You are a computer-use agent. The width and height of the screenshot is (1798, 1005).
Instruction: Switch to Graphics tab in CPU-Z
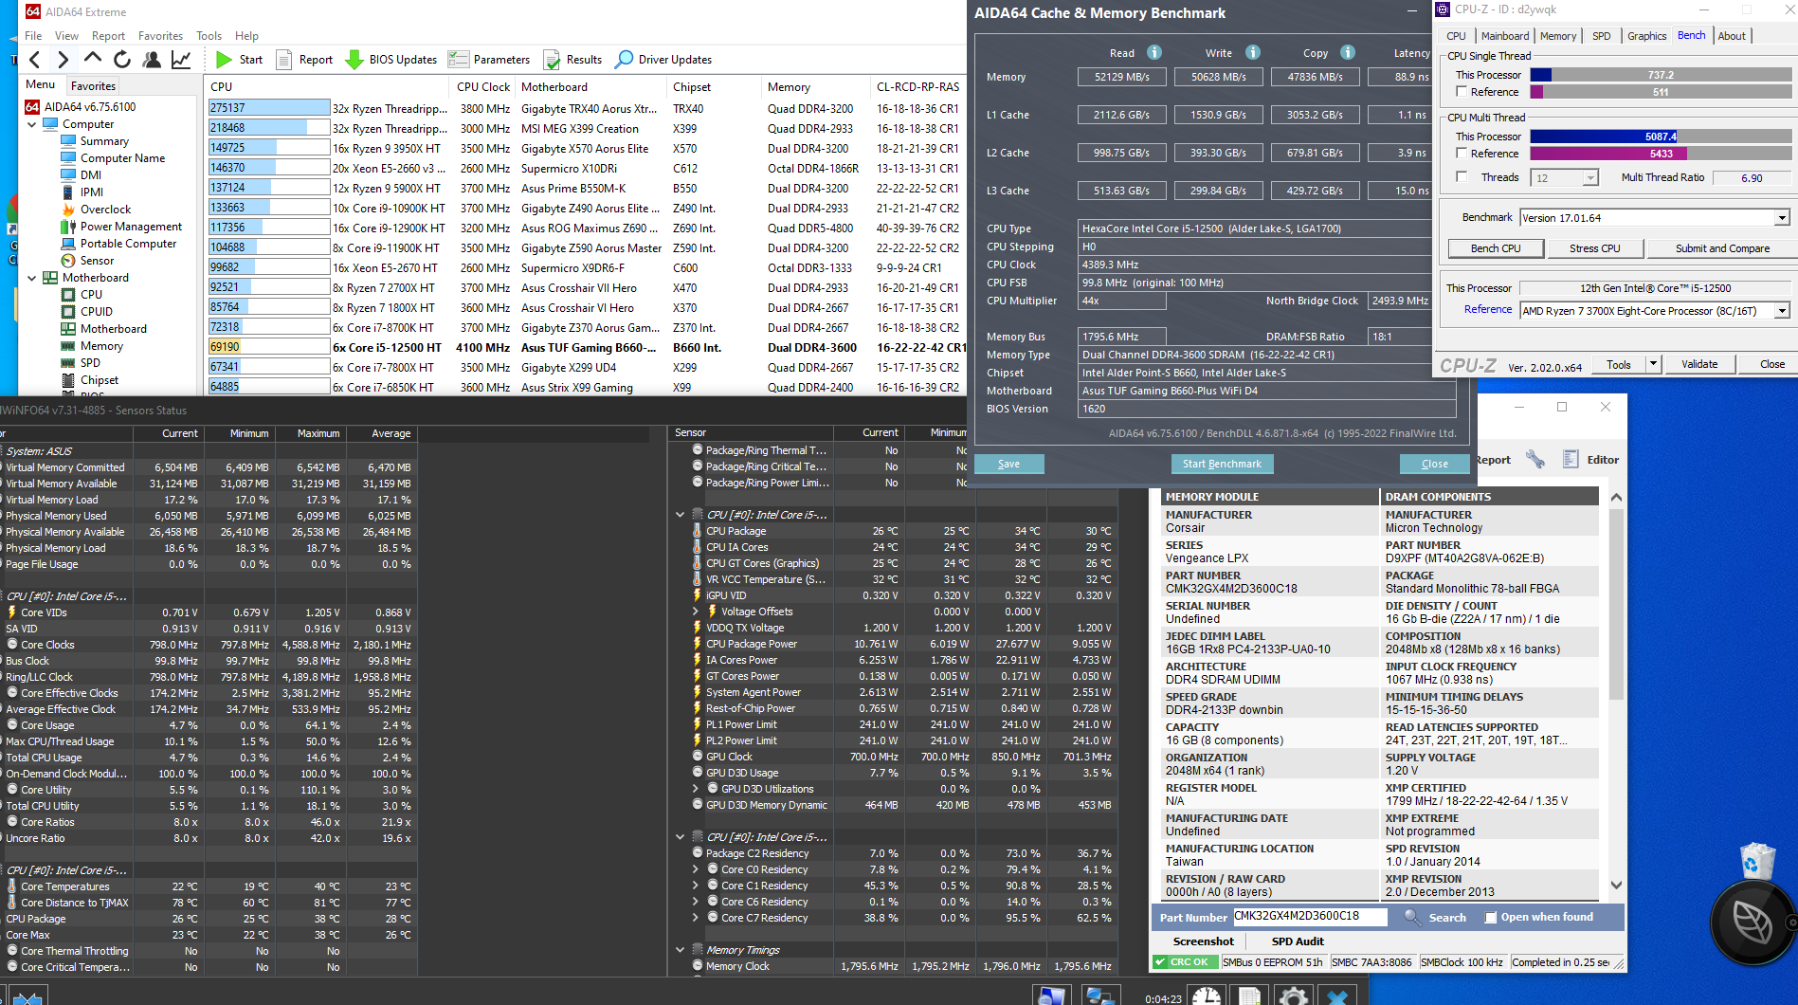[1647, 36]
